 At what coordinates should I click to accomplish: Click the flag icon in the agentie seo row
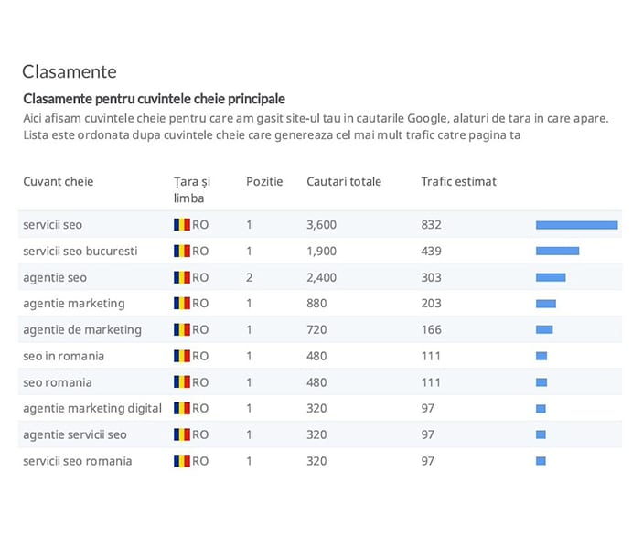(x=181, y=277)
